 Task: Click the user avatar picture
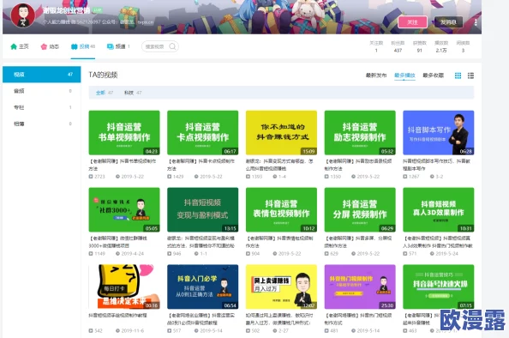[x=23, y=15]
